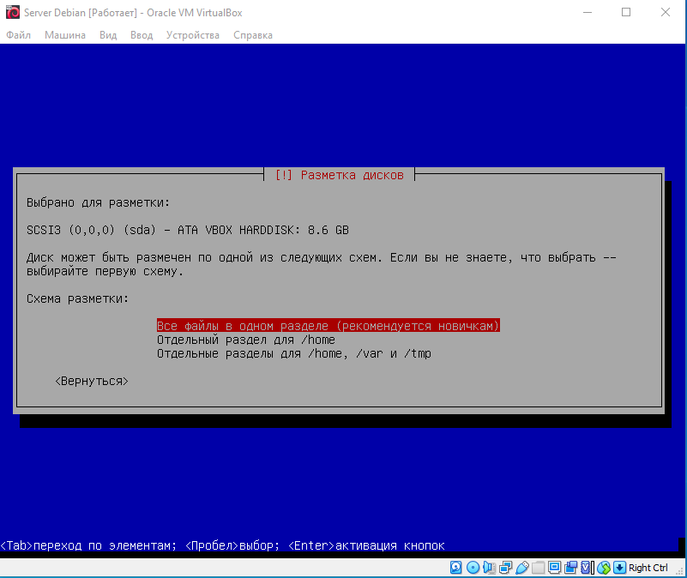Open the Устройства menu
The height and width of the screenshot is (578, 687).
click(x=193, y=35)
